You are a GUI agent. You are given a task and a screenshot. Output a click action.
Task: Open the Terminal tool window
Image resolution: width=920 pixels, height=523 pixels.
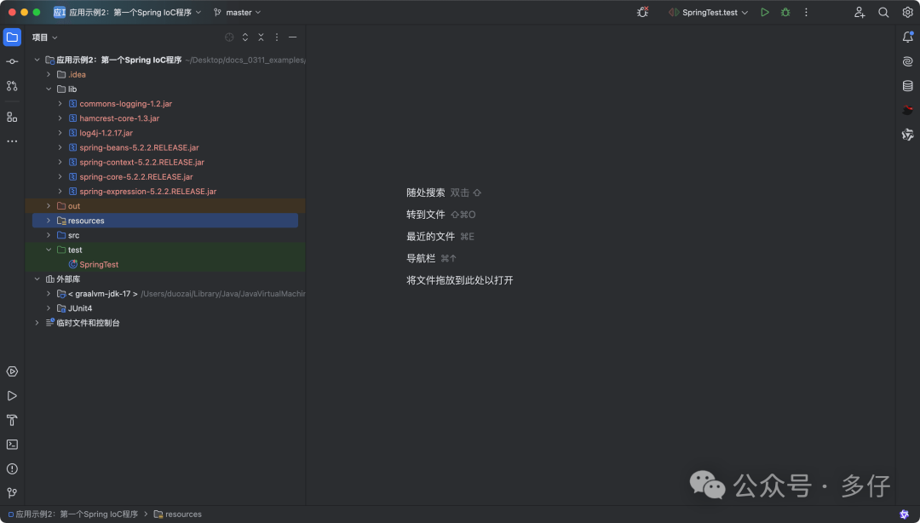tap(12, 445)
